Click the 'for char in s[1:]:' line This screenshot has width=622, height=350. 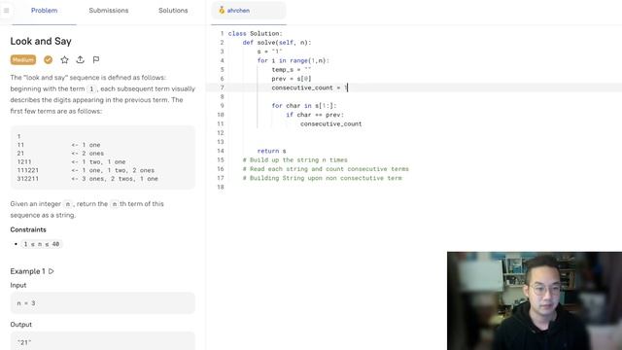pyautogui.click(x=304, y=106)
